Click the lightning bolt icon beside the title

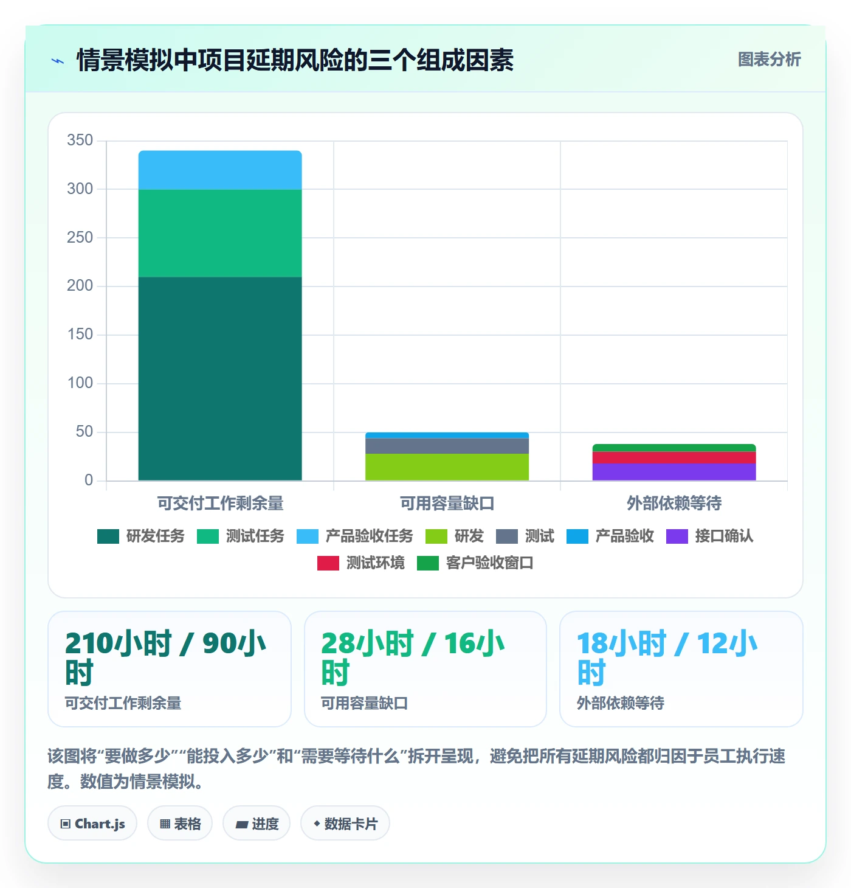point(58,61)
